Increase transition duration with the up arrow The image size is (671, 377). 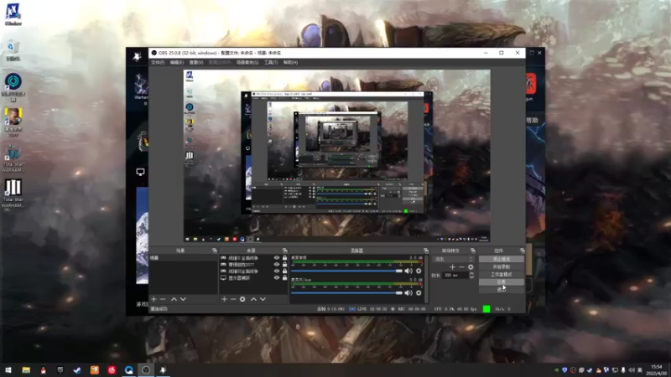[471, 274]
